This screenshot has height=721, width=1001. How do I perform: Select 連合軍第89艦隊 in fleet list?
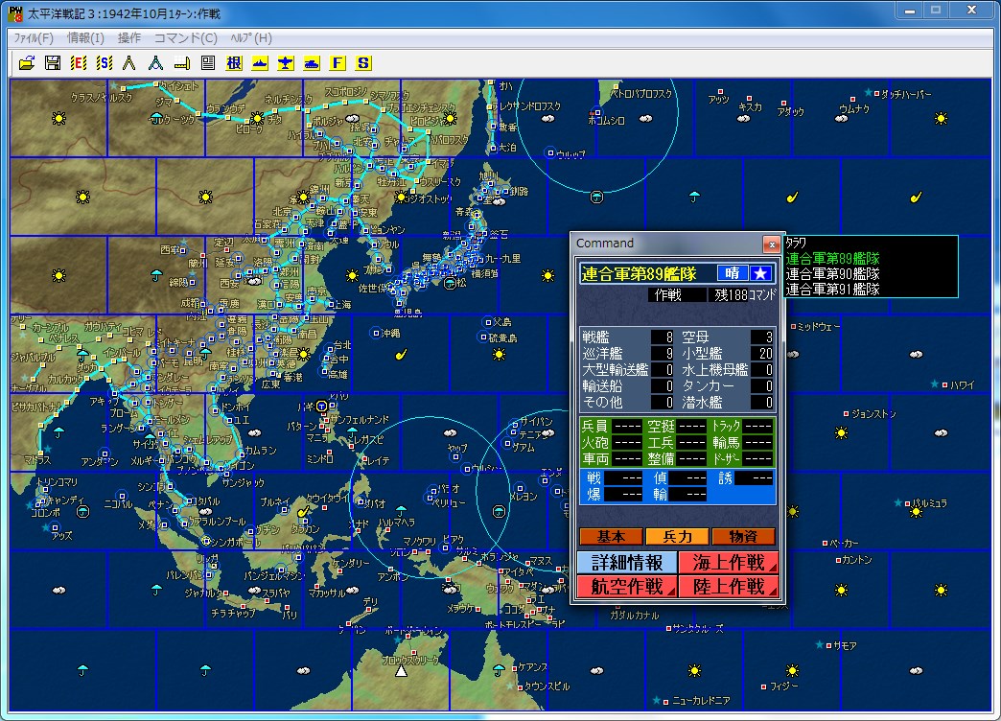pyautogui.click(x=832, y=259)
